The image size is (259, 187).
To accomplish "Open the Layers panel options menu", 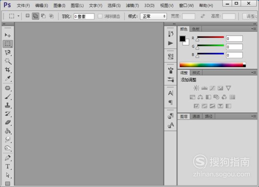I will point(254,116).
